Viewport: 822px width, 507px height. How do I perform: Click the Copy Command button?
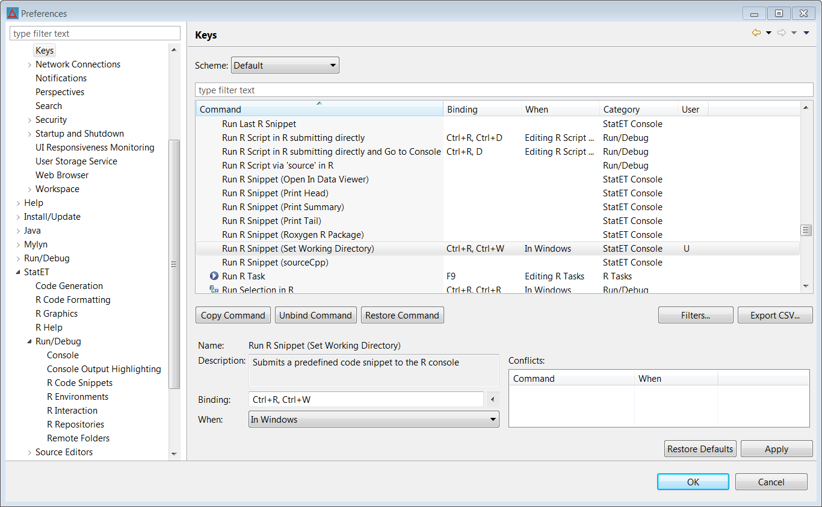tap(233, 315)
